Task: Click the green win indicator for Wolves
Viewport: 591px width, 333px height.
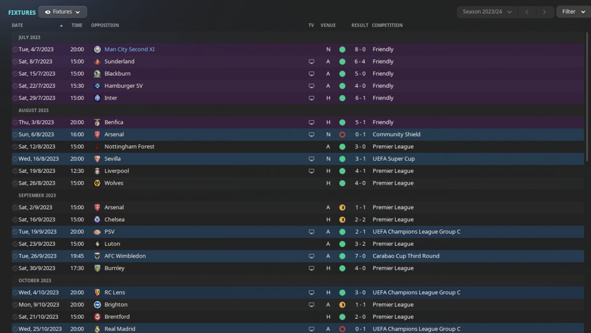Action: [342, 183]
